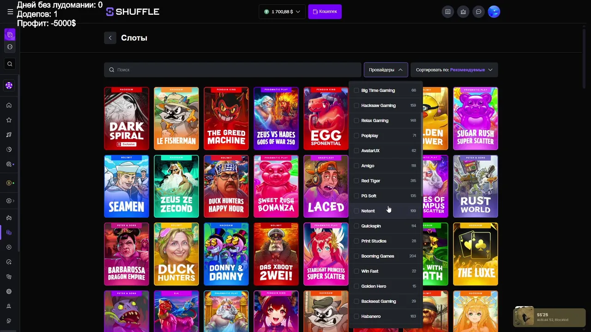The width and height of the screenshot is (591, 332).
Task: Check the AvatarUX provider
Action: coord(356,151)
